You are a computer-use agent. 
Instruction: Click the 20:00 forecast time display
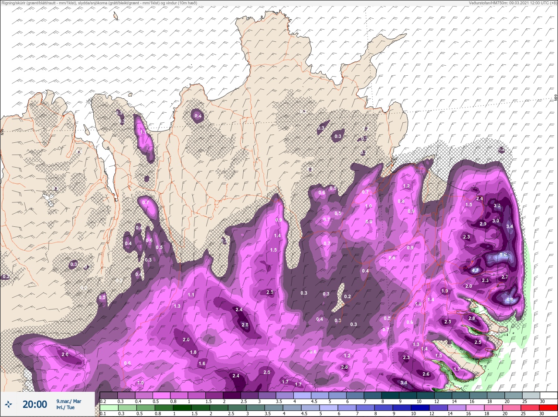35,404
